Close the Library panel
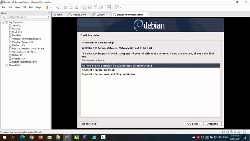 48,13
